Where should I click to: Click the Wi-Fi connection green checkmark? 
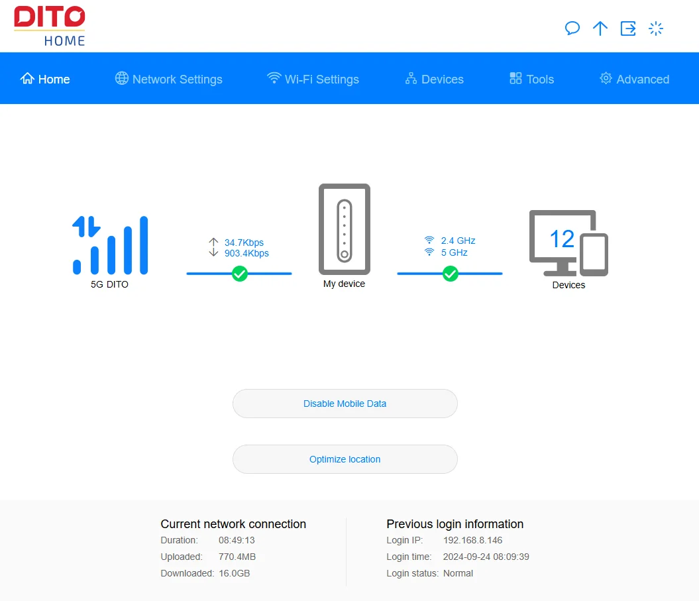point(451,274)
